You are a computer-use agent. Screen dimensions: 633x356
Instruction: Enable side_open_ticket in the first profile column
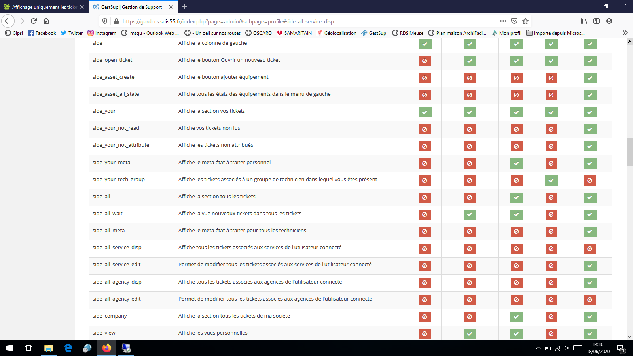coord(425,61)
